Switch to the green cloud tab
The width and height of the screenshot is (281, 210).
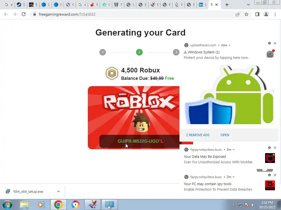[106, 5]
